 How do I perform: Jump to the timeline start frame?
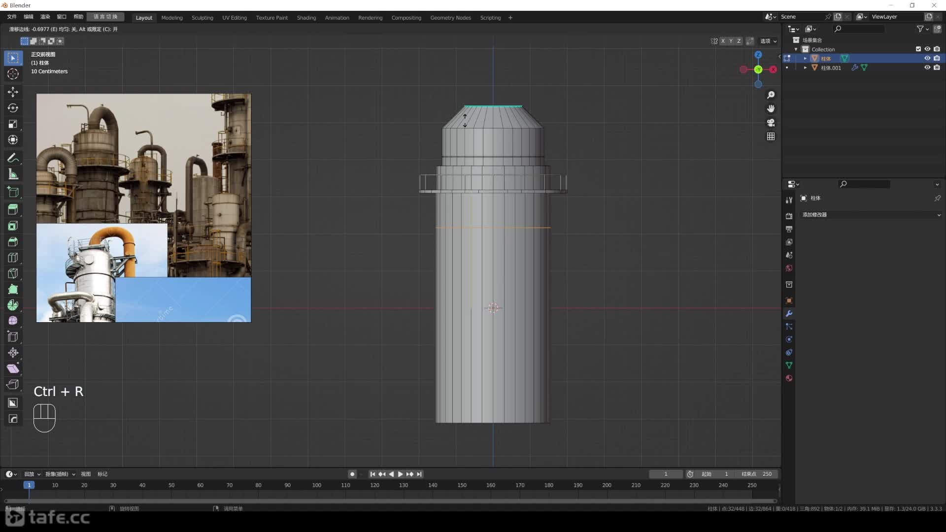[x=372, y=474]
